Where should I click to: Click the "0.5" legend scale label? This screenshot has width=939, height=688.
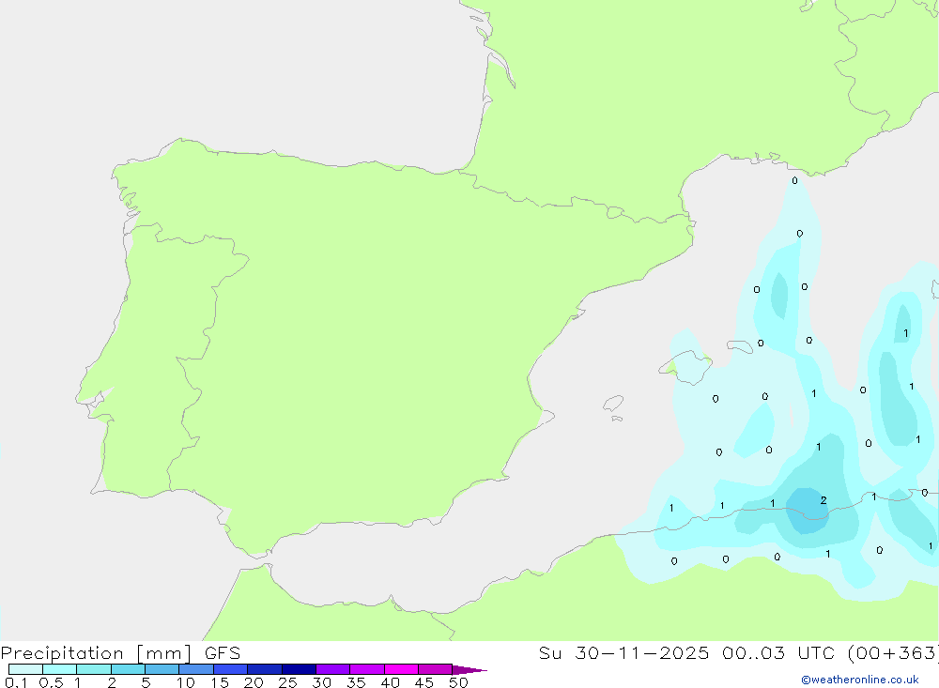coord(52,682)
